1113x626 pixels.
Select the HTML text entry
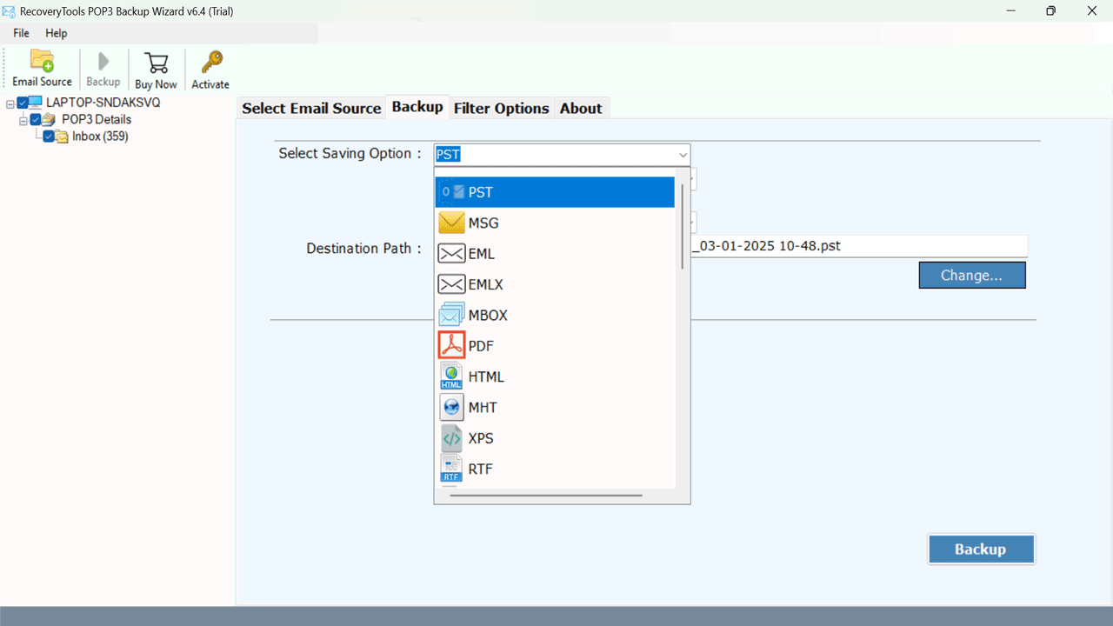(x=486, y=376)
